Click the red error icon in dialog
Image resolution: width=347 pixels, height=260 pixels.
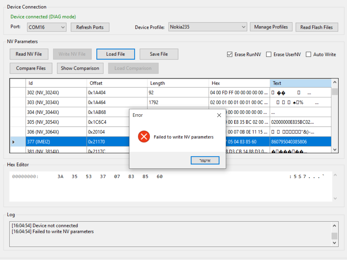pyautogui.click(x=144, y=137)
